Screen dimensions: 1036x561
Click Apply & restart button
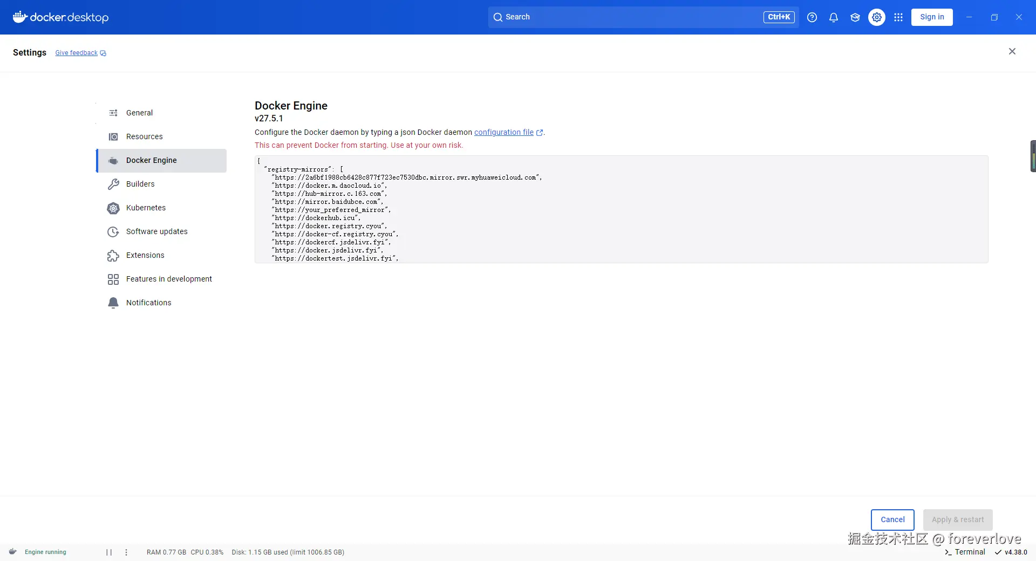[x=958, y=519]
